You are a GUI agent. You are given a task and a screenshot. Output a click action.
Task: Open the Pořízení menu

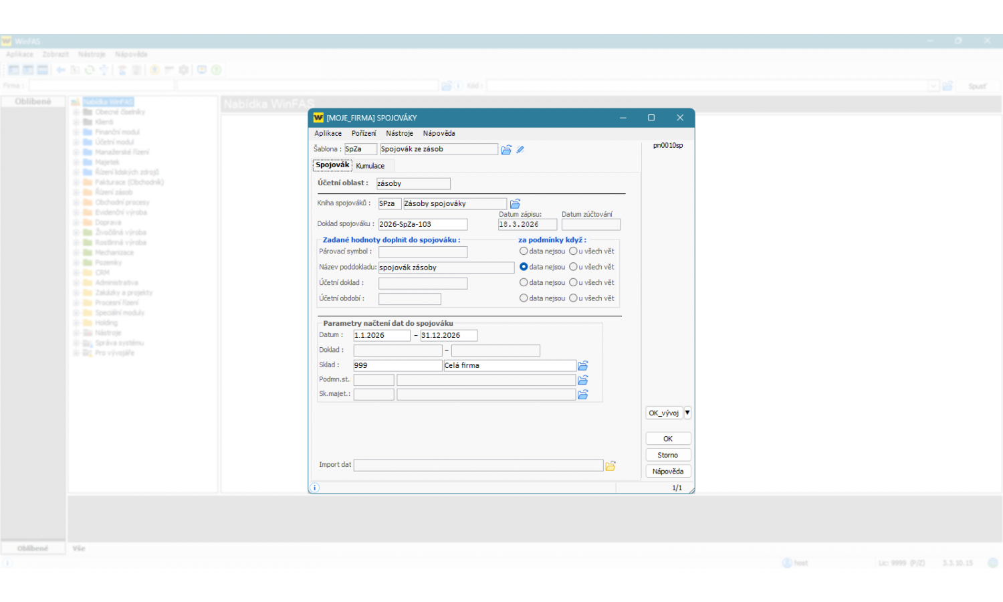coord(364,134)
